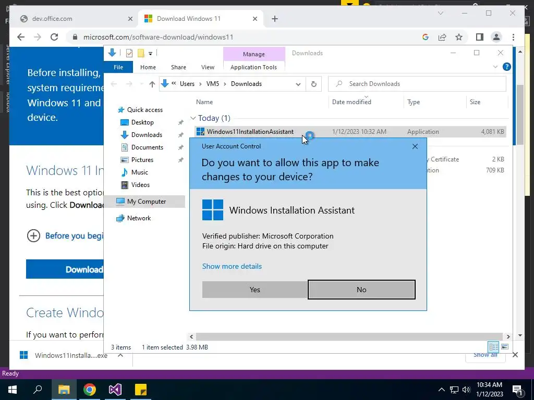Open Documents in navigation pane
The image size is (534, 400).
[147, 147]
